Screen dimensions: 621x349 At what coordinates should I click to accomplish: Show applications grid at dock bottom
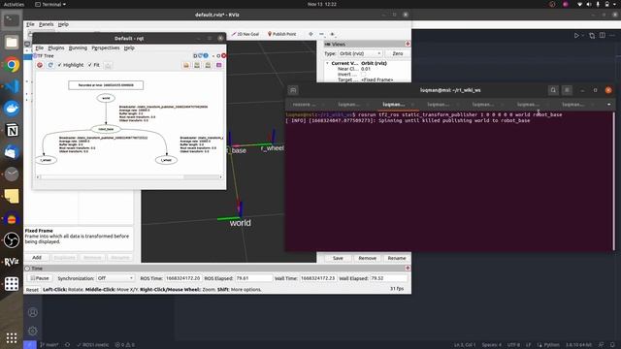[x=12, y=337]
